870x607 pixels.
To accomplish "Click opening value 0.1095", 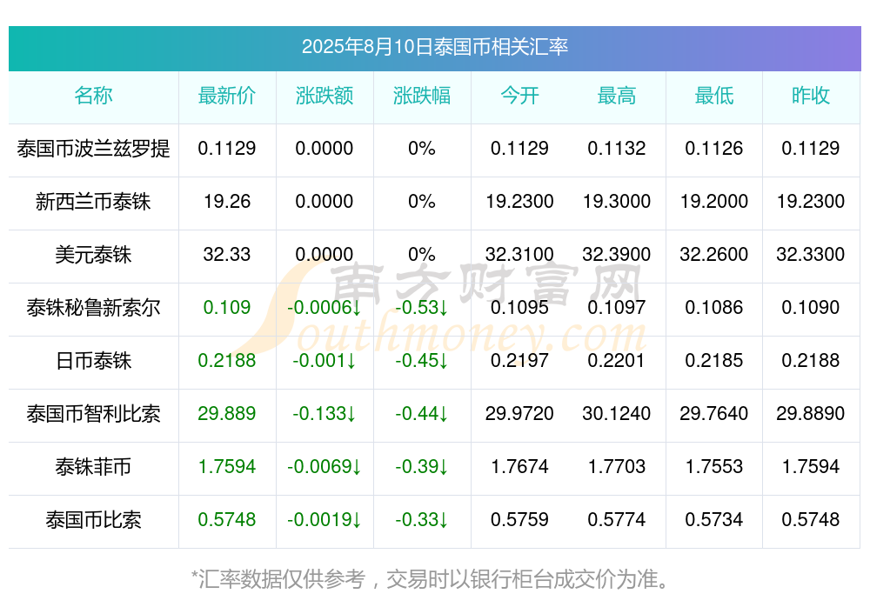I will coord(519,307).
